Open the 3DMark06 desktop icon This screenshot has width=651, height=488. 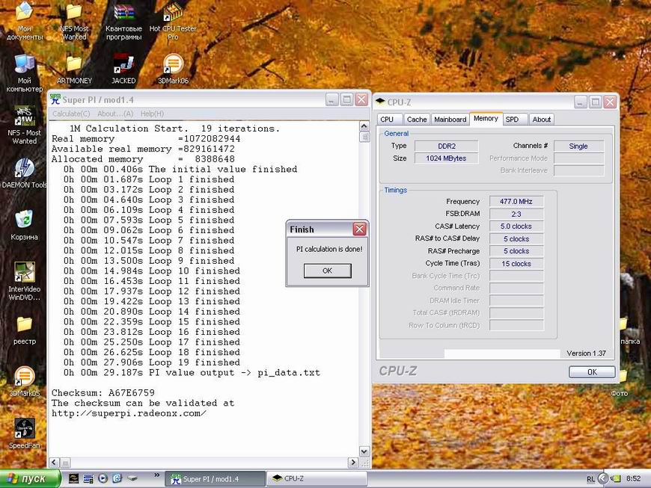coord(173,65)
